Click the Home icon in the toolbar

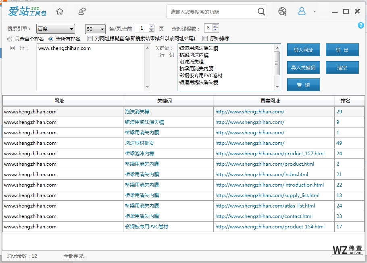[59, 11]
